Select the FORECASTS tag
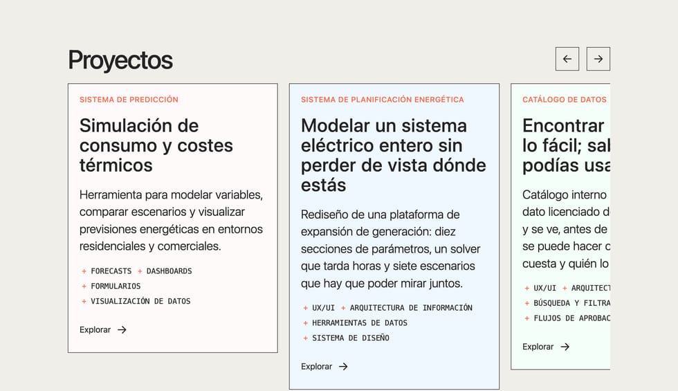This screenshot has height=391, width=678. 107,271
